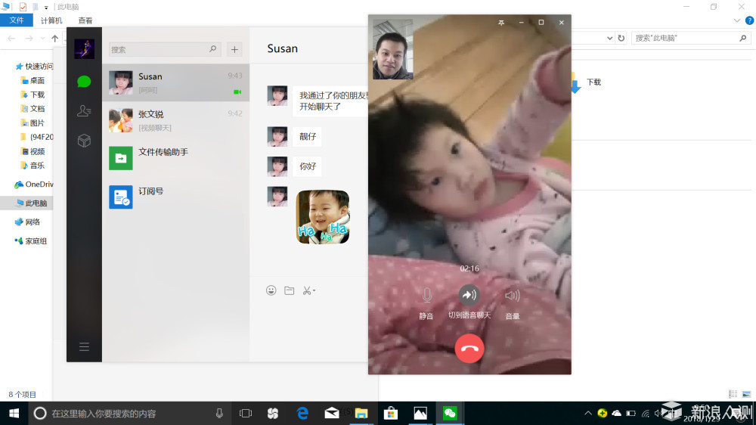The height and width of the screenshot is (425, 756).
Task: Expand the Explorer ribbon chevron
Action: click(x=736, y=20)
